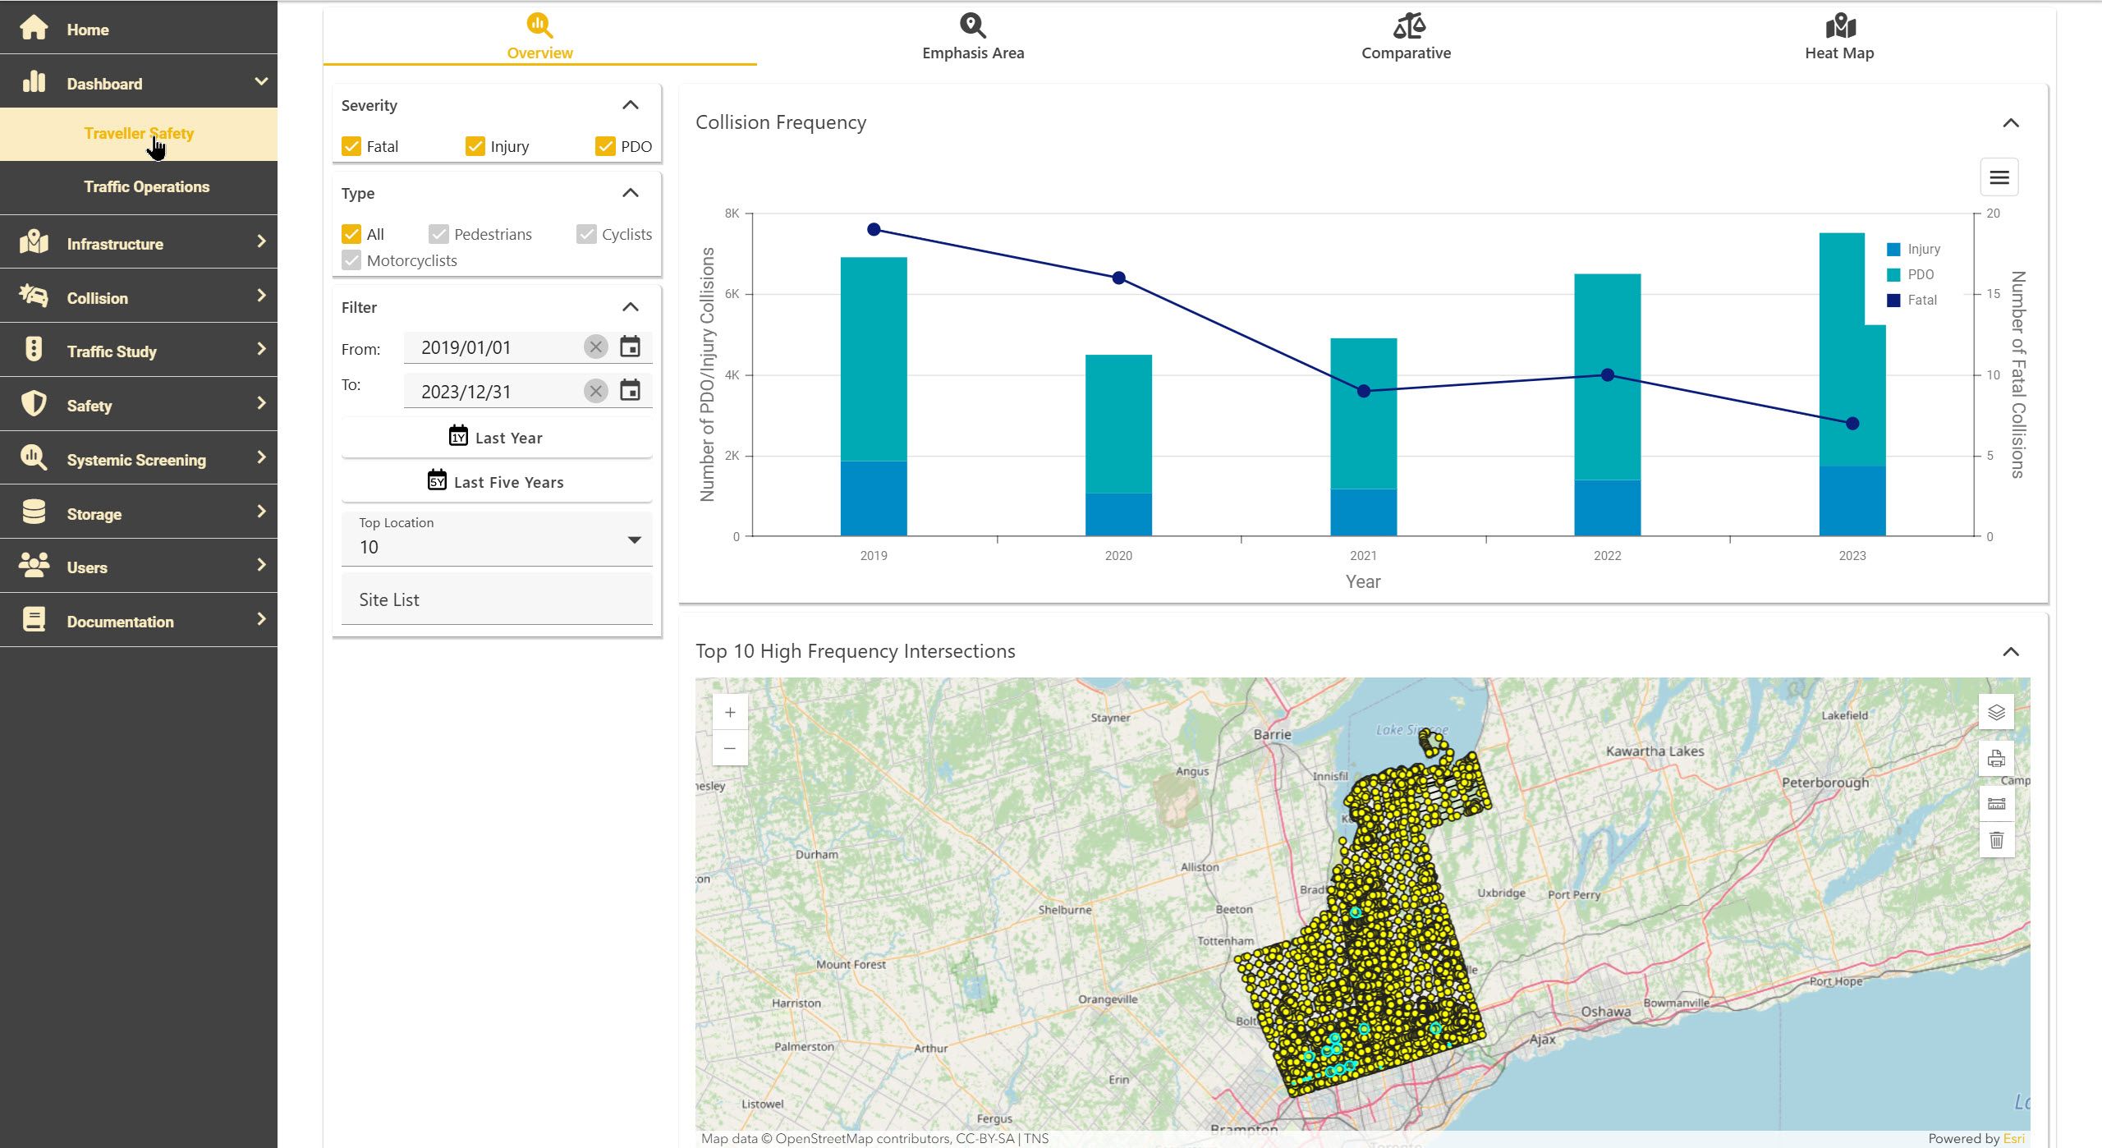
Task: Zoom in on the map
Action: (730, 713)
